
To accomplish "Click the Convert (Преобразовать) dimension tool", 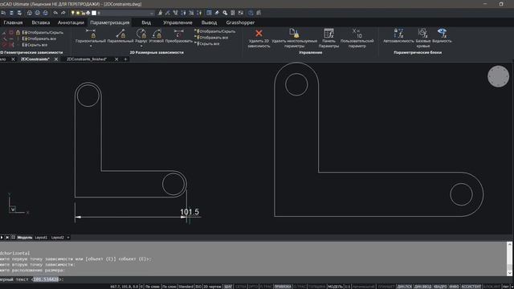I will pyautogui.click(x=178, y=35).
